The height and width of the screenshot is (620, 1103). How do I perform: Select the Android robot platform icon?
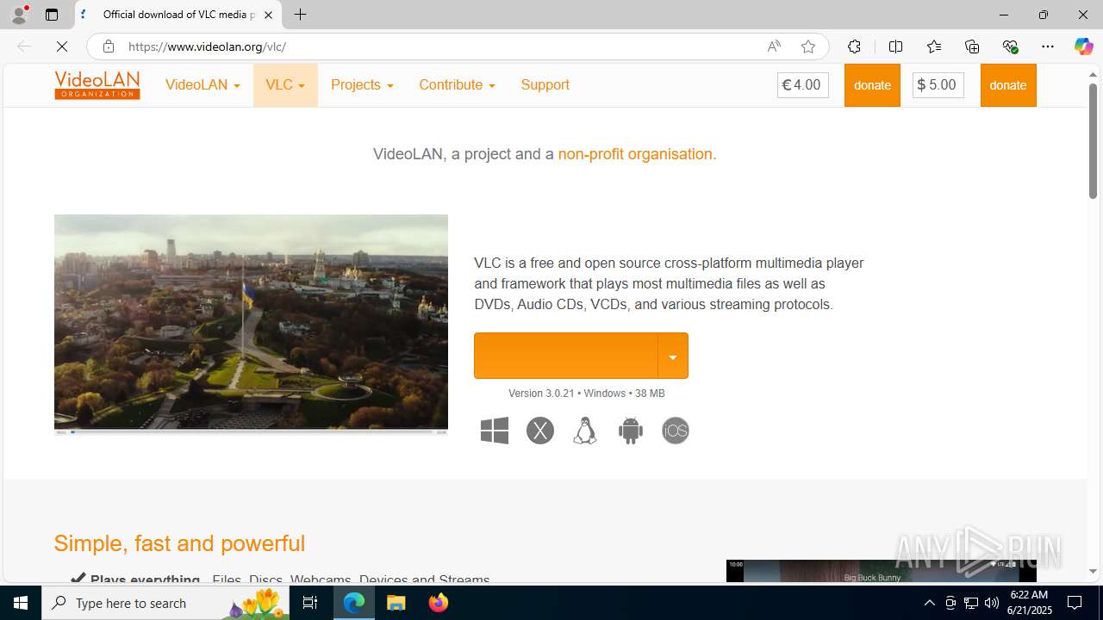(631, 431)
